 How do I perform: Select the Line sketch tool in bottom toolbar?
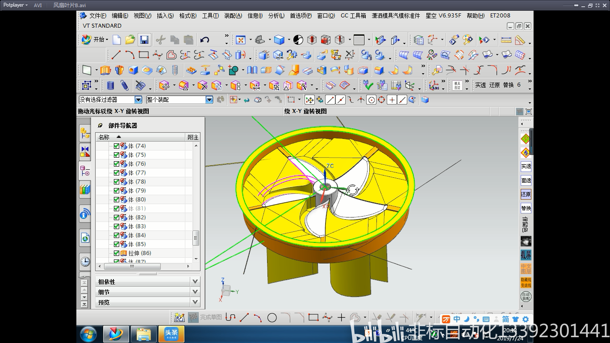(x=244, y=318)
